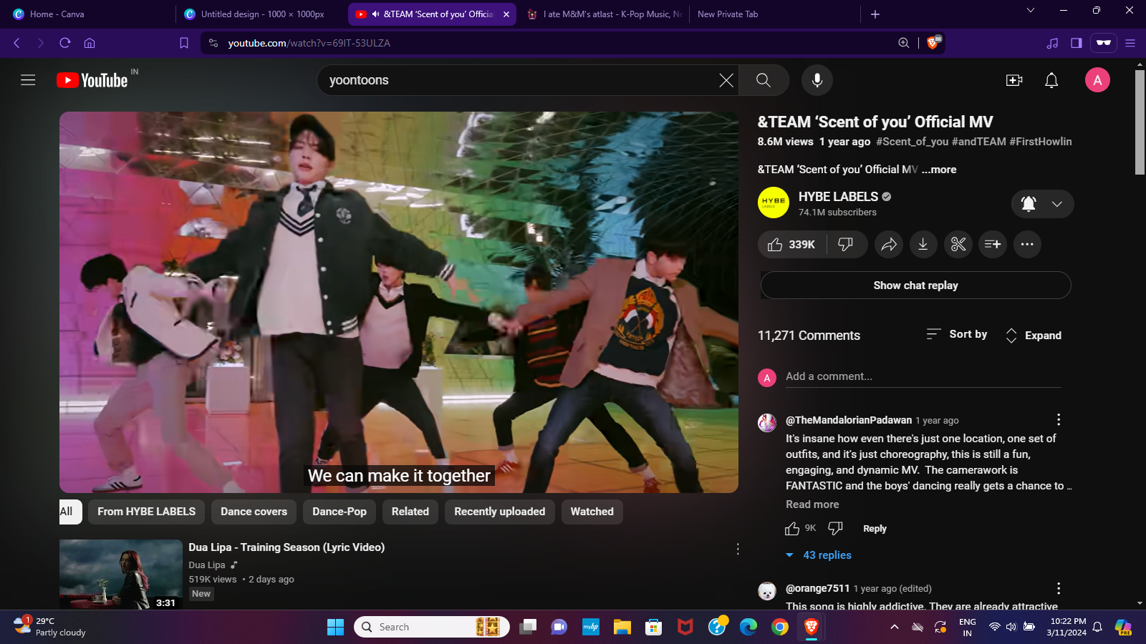This screenshot has height=644, width=1146.
Task: Open the browser sidebar panel
Action: pos(1076,43)
